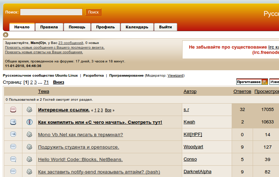The width and height of the screenshot is (279, 177).
Task: Open author Kwah profile
Action: tap(189, 122)
